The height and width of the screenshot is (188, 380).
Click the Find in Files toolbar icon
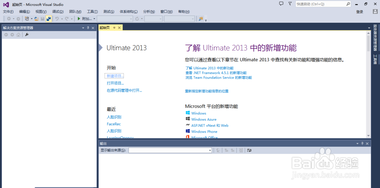(x=201, y=19)
